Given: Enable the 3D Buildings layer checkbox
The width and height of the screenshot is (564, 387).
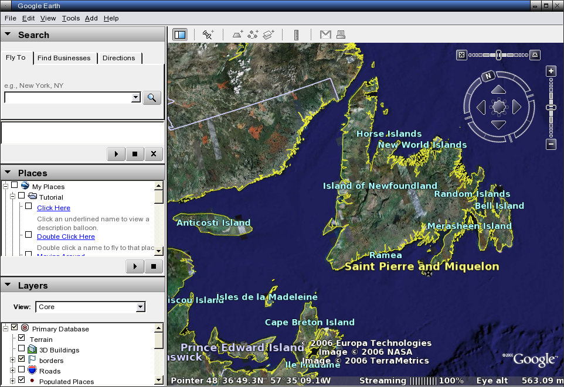Looking at the screenshot, I should tap(22, 348).
